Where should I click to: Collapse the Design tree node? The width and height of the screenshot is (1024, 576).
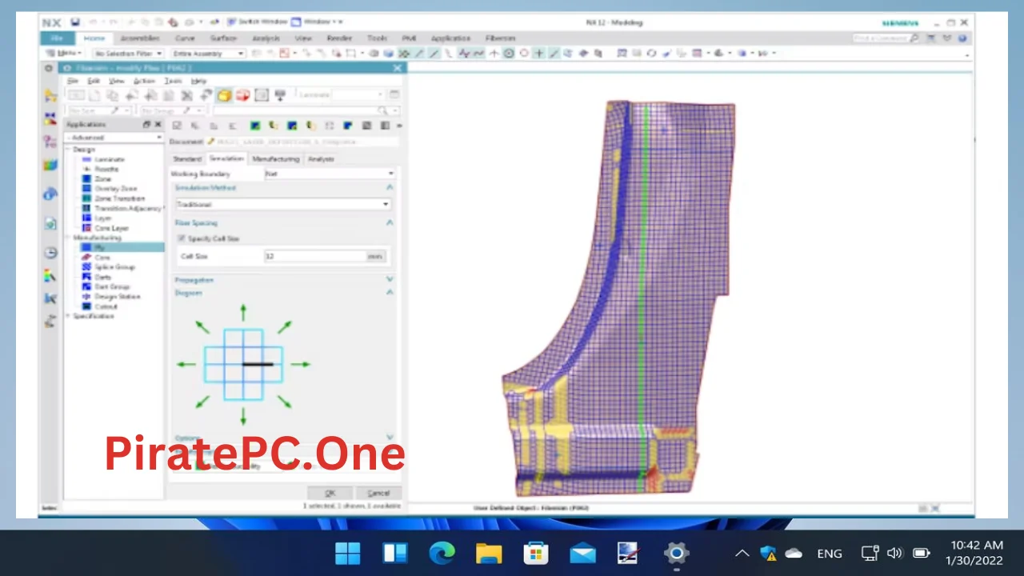point(69,150)
